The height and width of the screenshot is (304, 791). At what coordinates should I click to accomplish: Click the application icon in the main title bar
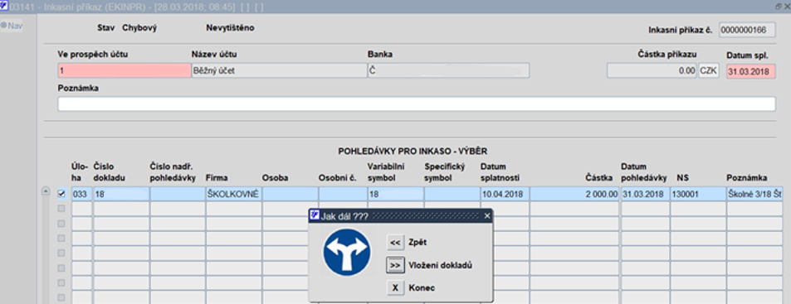point(4,6)
